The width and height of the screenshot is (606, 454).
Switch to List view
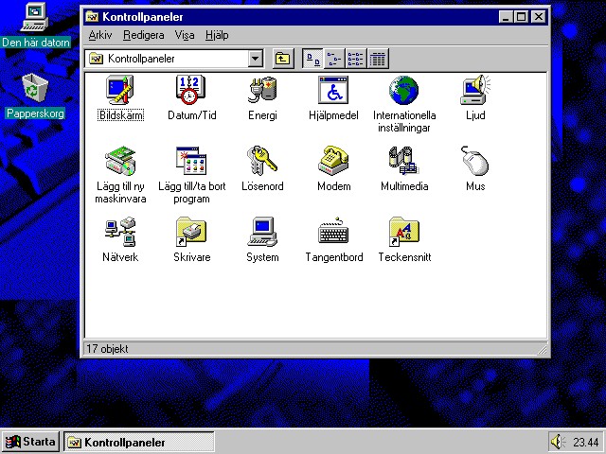tap(356, 59)
